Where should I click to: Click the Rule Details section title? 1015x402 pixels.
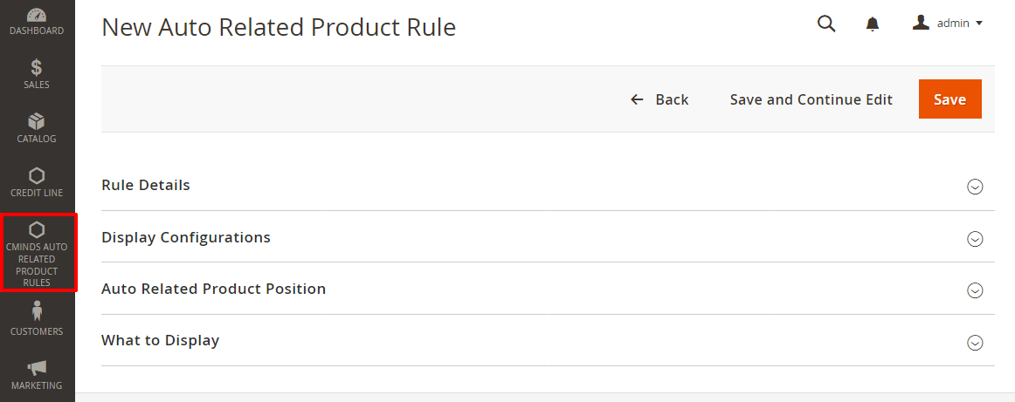pos(146,185)
